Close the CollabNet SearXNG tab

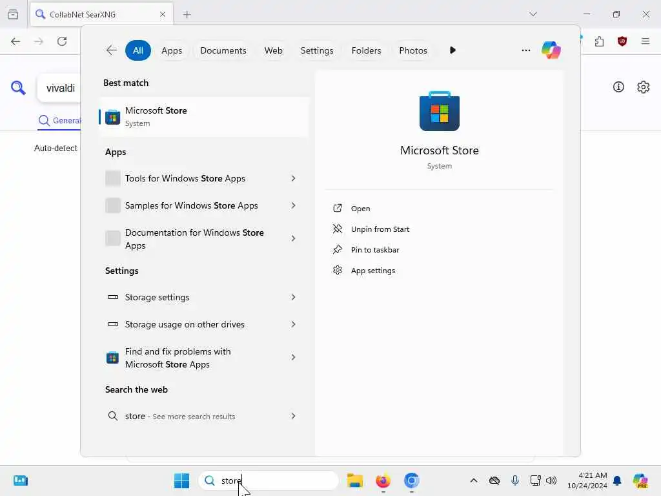click(163, 14)
